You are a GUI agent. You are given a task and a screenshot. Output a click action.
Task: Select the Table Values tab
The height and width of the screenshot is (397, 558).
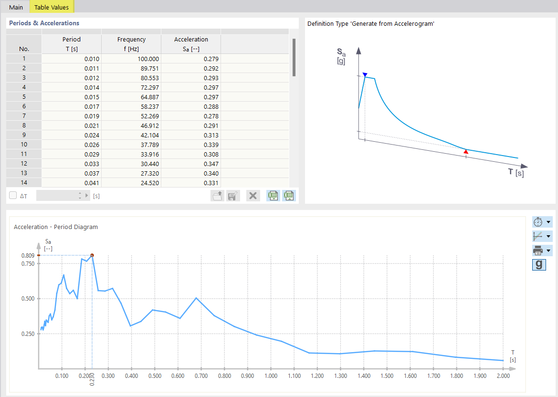[x=51, y=7]
